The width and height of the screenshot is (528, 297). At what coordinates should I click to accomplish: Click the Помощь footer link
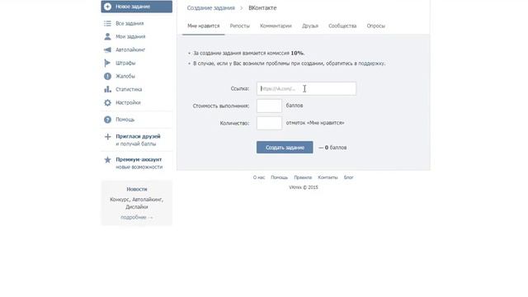pos(279,177)
